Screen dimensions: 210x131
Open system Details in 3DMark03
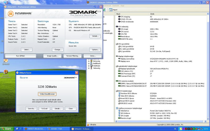point(95,36)
